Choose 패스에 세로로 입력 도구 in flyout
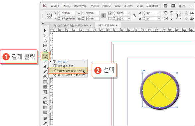The height and width of the screenshot is (126, 195). 68,75
